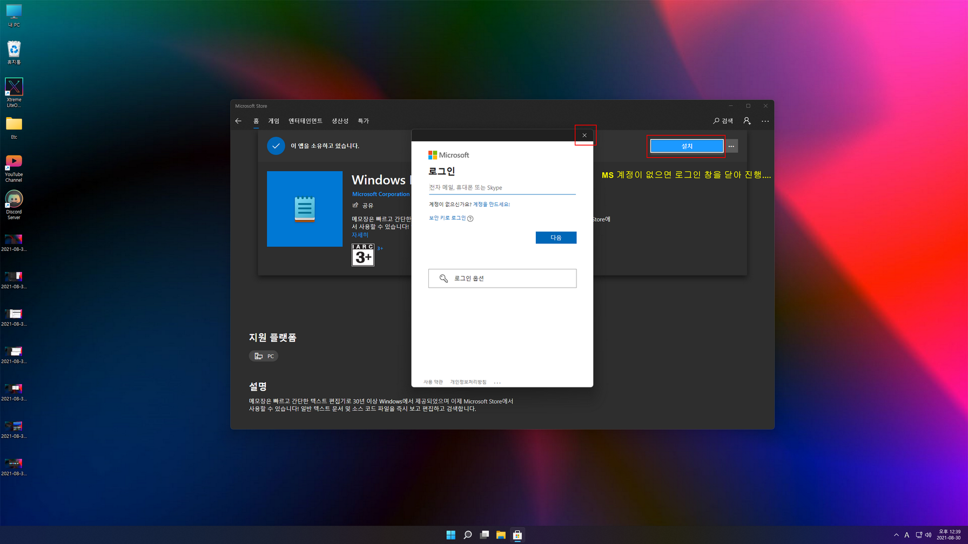Open the 휴지통 recycle bin icon

coord(14,53)
